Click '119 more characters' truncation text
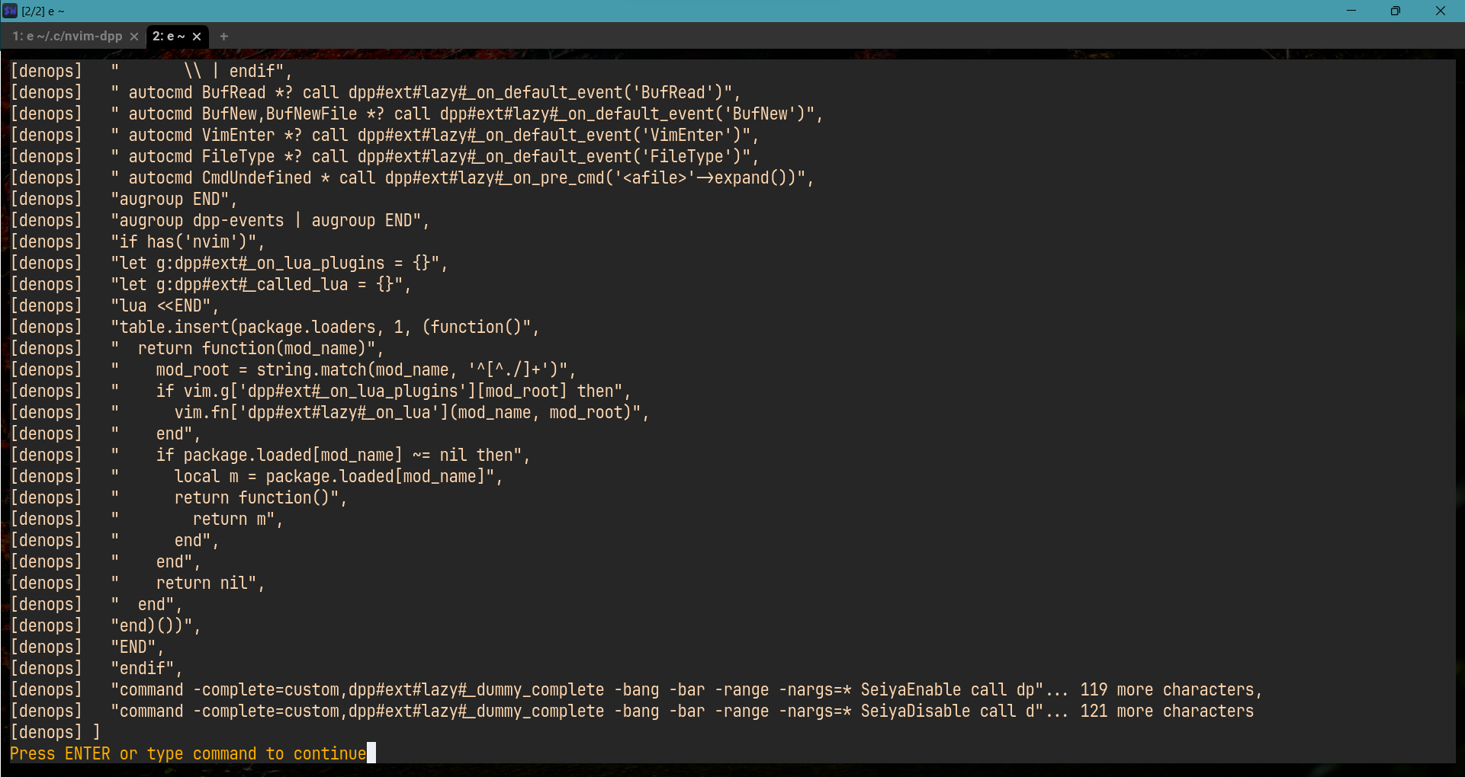Viewport: 1465px width, 777px height. coord(1167,689)
